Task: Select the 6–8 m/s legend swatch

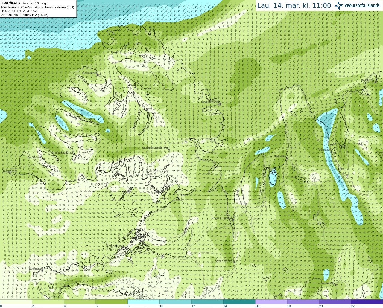Action: click(112, 302)
